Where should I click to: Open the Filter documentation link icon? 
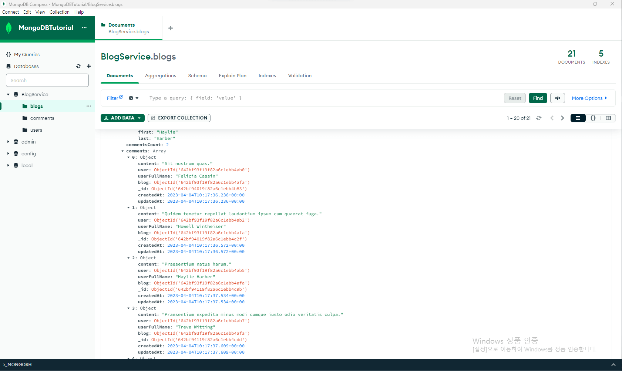[x=121, y=97]
